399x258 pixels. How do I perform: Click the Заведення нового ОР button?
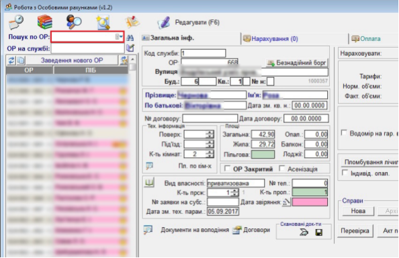click(x=72, y=60)
